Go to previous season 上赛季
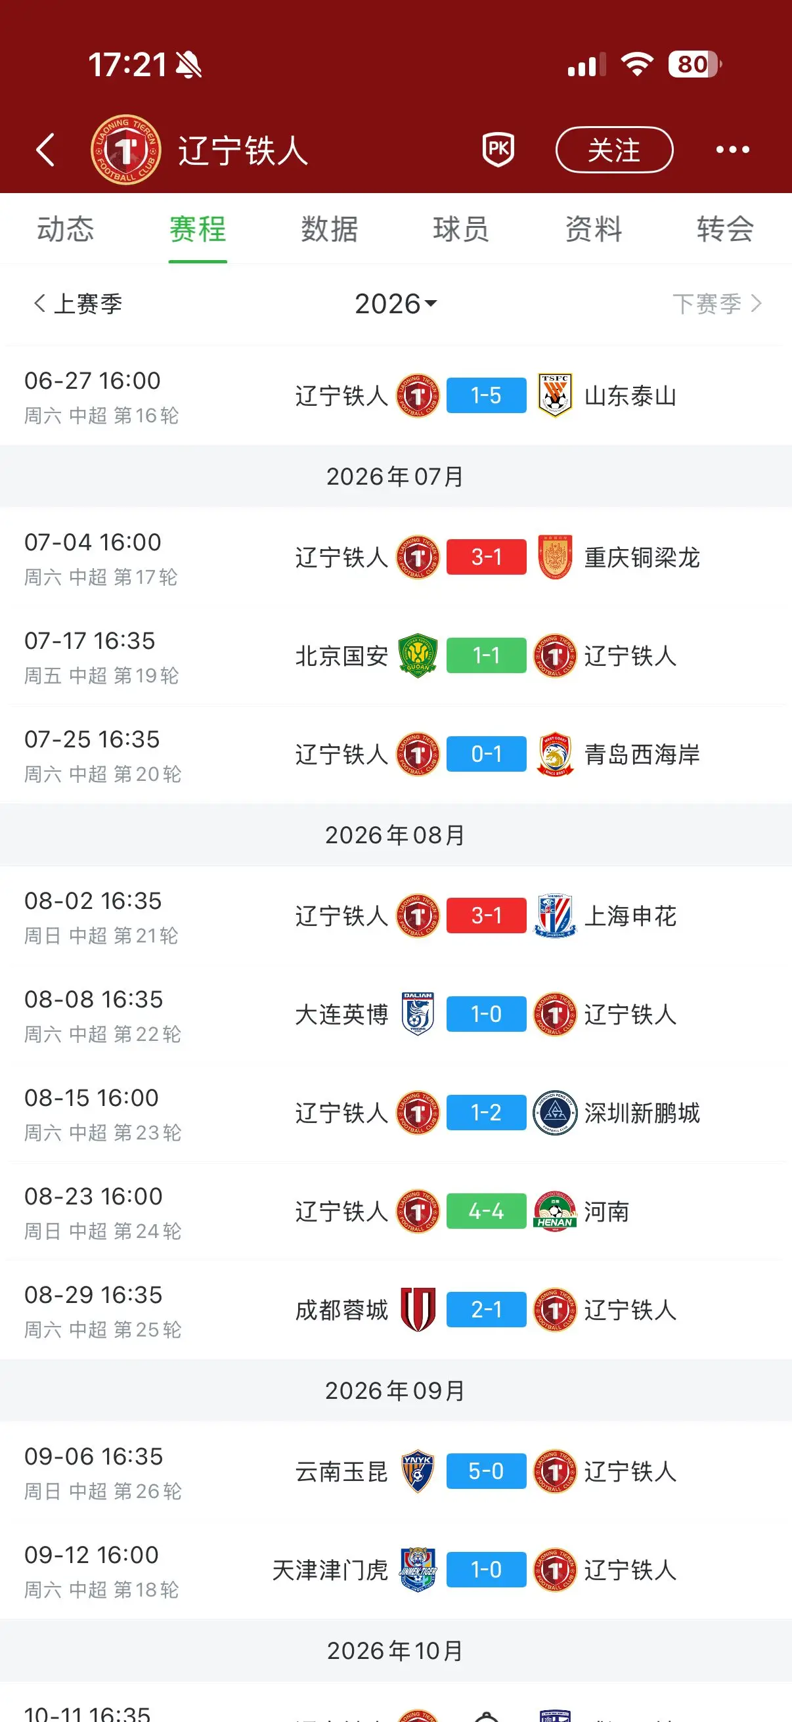Image resolution: width=792 pixels, height=1722 pixels. [77, 303]
